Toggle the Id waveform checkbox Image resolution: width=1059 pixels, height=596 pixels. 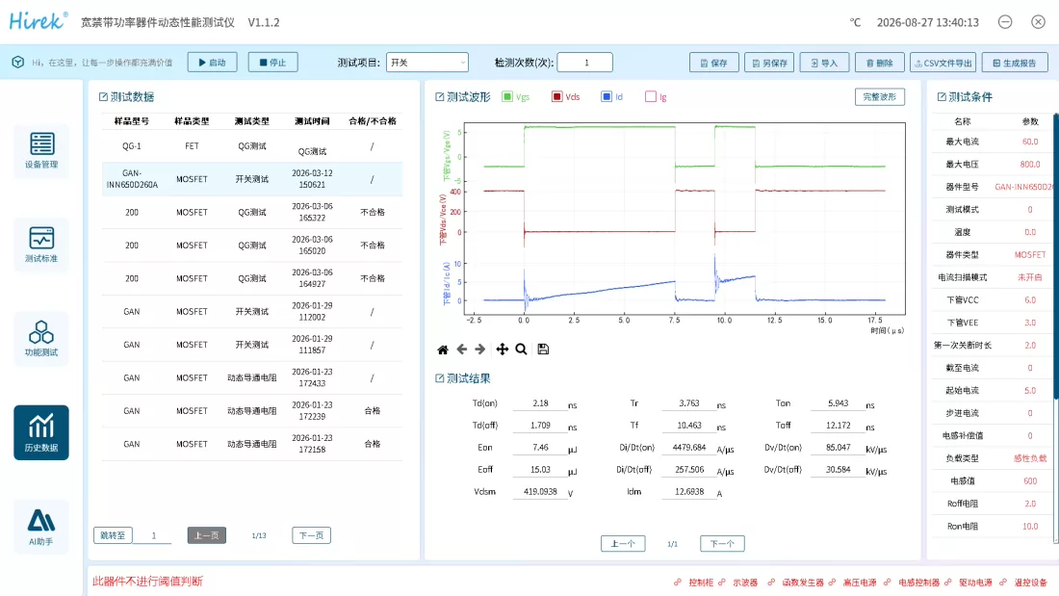tap(607, 96)
